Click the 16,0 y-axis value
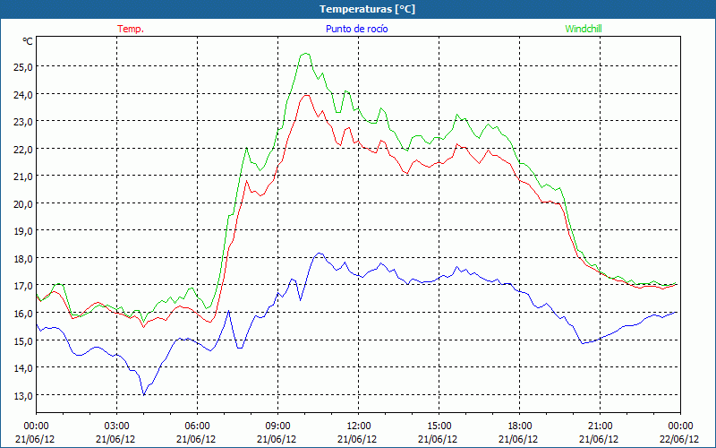This screenshot has width=716, height=448. [22, 313]
